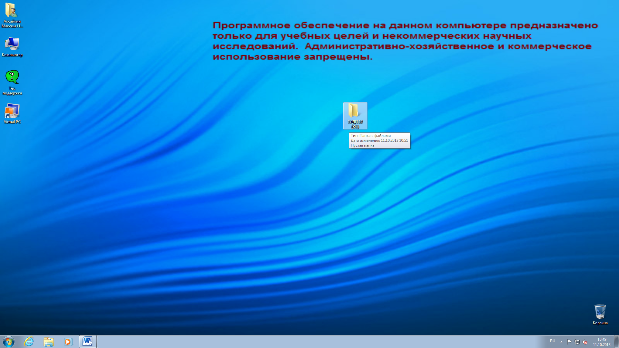Launch Windows Media Player from taskbar
The width and height of the screenshot is (619, 348).
(x=68, y=342)
